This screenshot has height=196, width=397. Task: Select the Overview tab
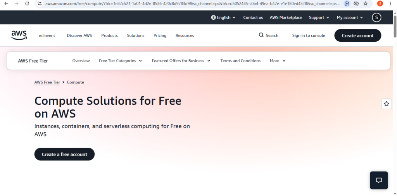point(81,61)
